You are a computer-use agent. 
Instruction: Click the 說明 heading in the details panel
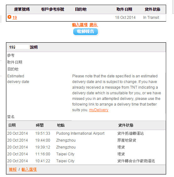tap(34, 47)
